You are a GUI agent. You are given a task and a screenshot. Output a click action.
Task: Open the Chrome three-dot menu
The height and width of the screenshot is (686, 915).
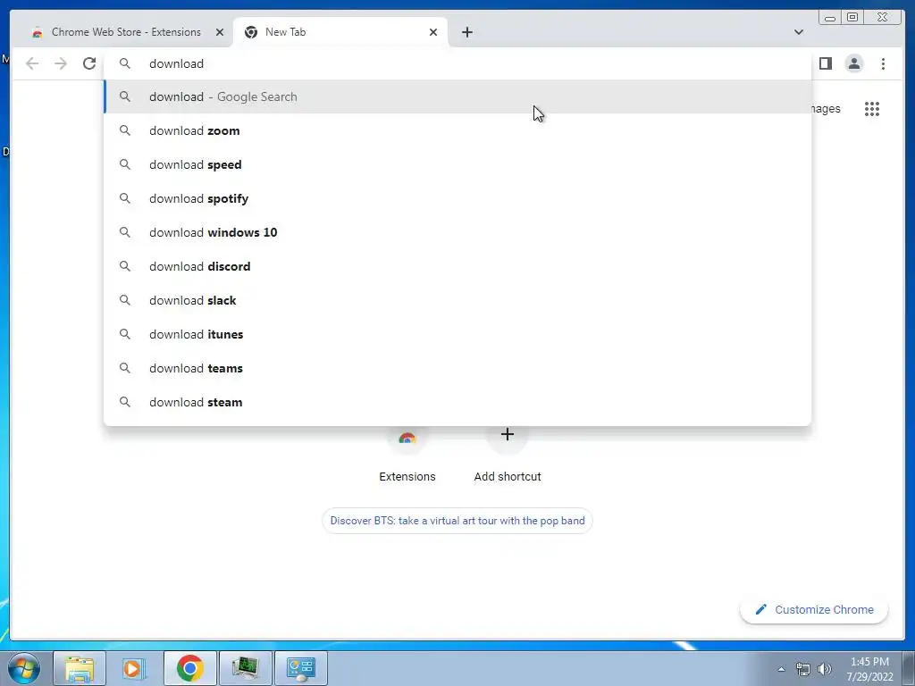coord(883,63)
